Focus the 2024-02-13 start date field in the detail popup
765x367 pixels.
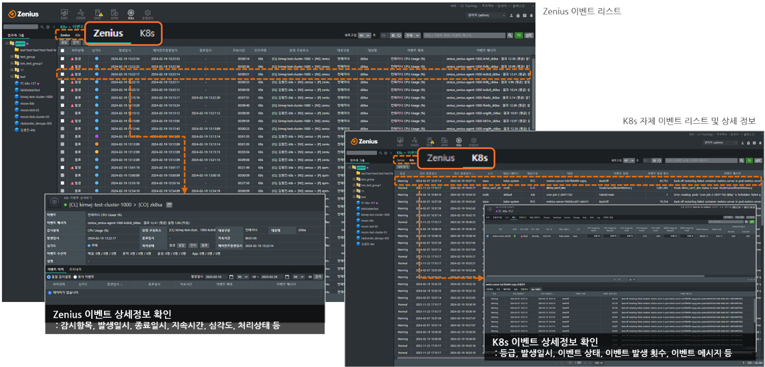(216, 277)
